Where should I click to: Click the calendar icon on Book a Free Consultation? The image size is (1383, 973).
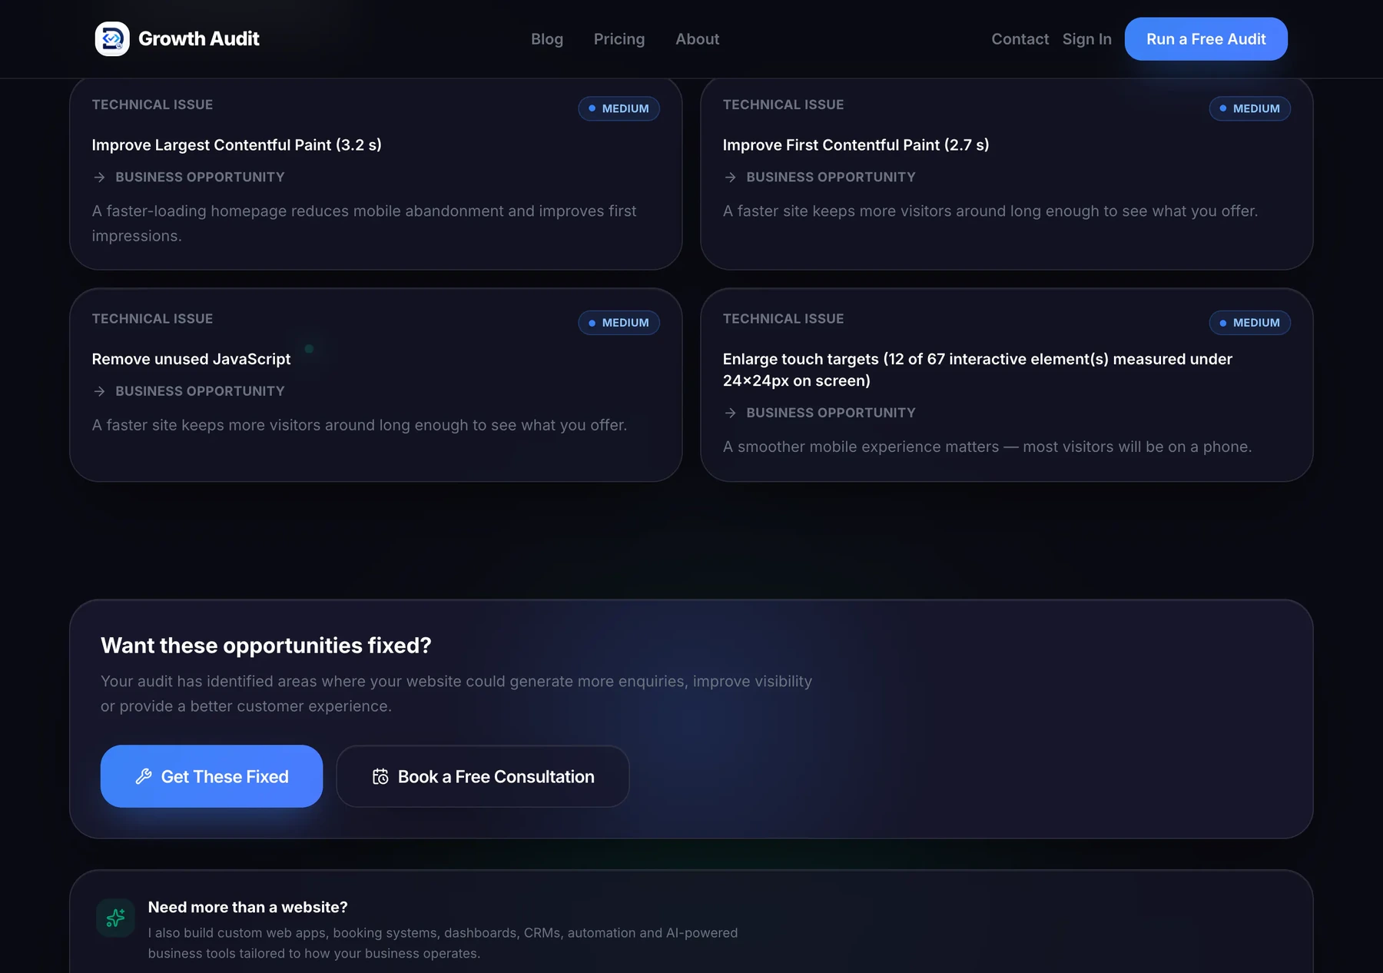click(380, 776)
